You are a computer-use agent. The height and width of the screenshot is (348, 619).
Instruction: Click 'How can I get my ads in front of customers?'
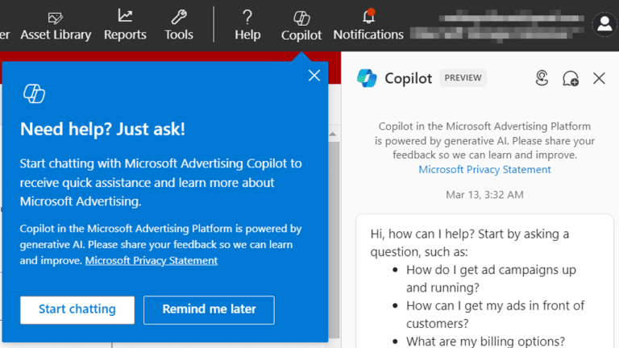495,314
